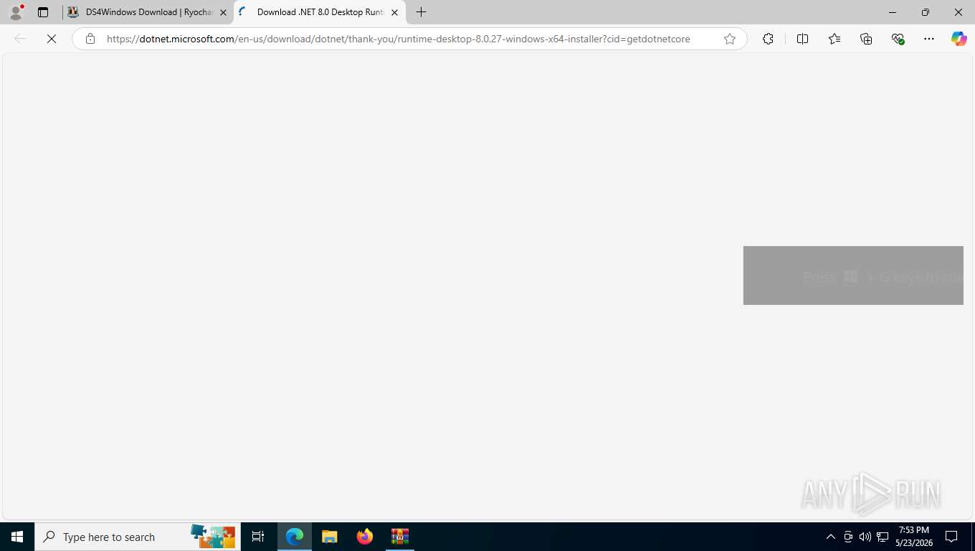This screenshot has height=551, width=975.
Task: Open a new browser tab
Action: click(x=422, y=12)
